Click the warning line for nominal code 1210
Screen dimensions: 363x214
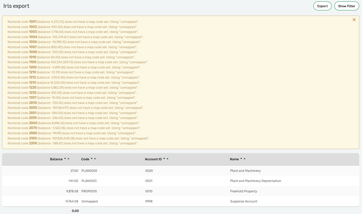point(71,72)
